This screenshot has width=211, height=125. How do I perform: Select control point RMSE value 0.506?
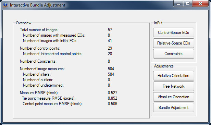click(112, 104)
